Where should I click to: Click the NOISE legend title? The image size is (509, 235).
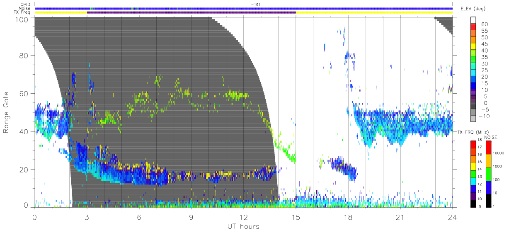[491, 137]
